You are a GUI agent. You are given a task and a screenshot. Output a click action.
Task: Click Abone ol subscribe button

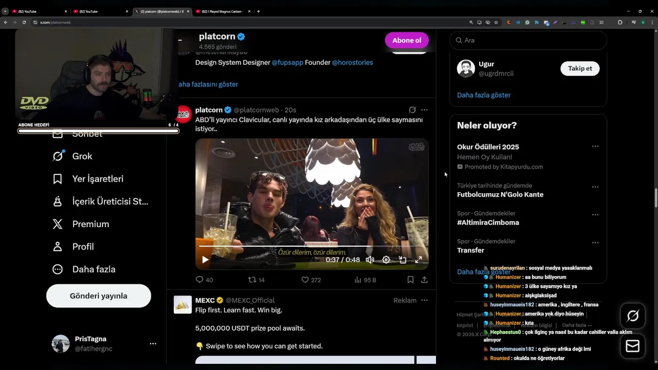pyautogui.click(x=407, y=40)
